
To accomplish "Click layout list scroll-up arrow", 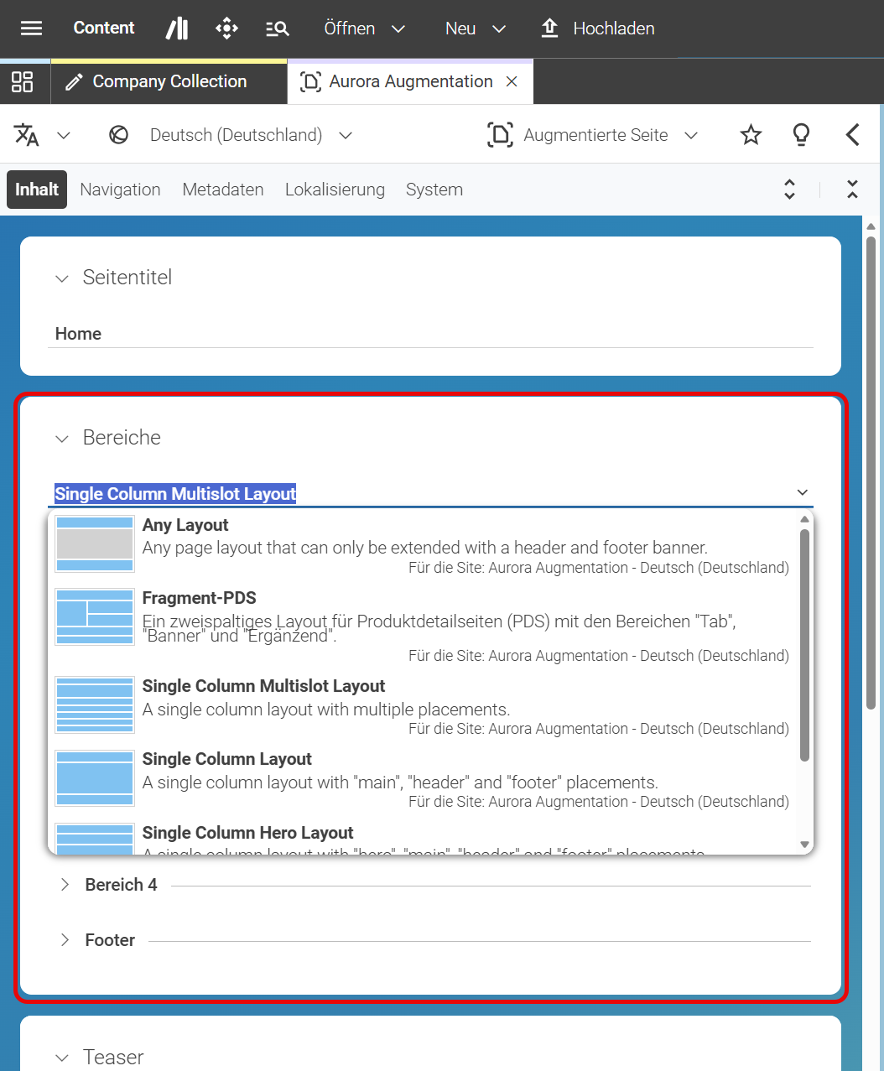I will [x=804, y=519].
